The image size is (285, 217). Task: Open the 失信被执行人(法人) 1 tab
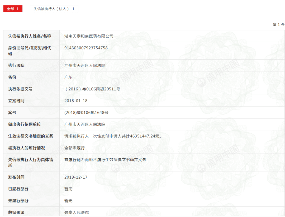tap(54, 9)
